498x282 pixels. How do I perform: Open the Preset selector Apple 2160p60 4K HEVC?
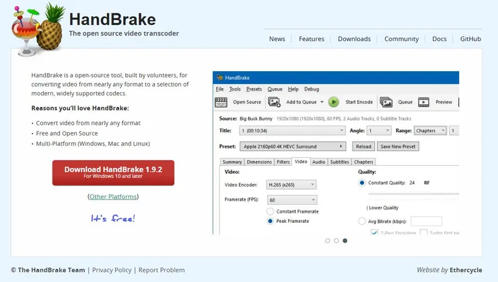[293, 146]
